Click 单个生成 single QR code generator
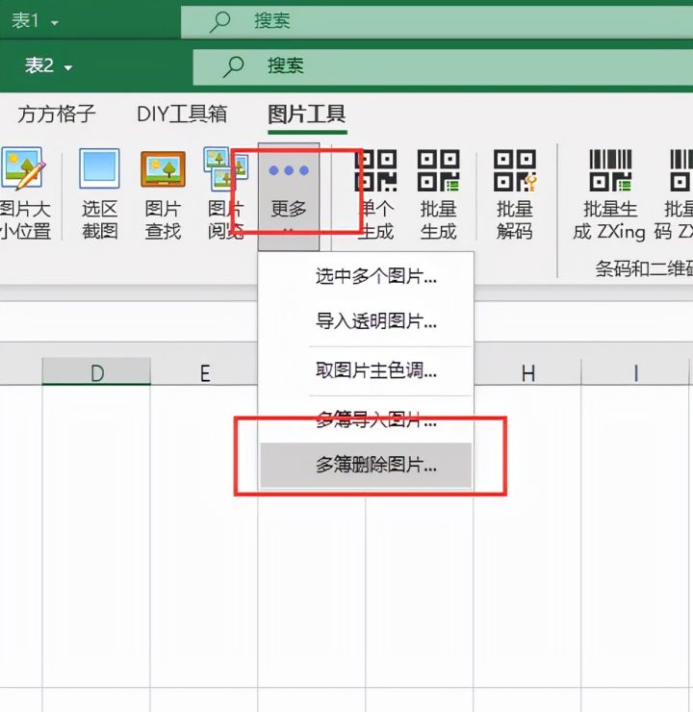 (x=375, y=193)
